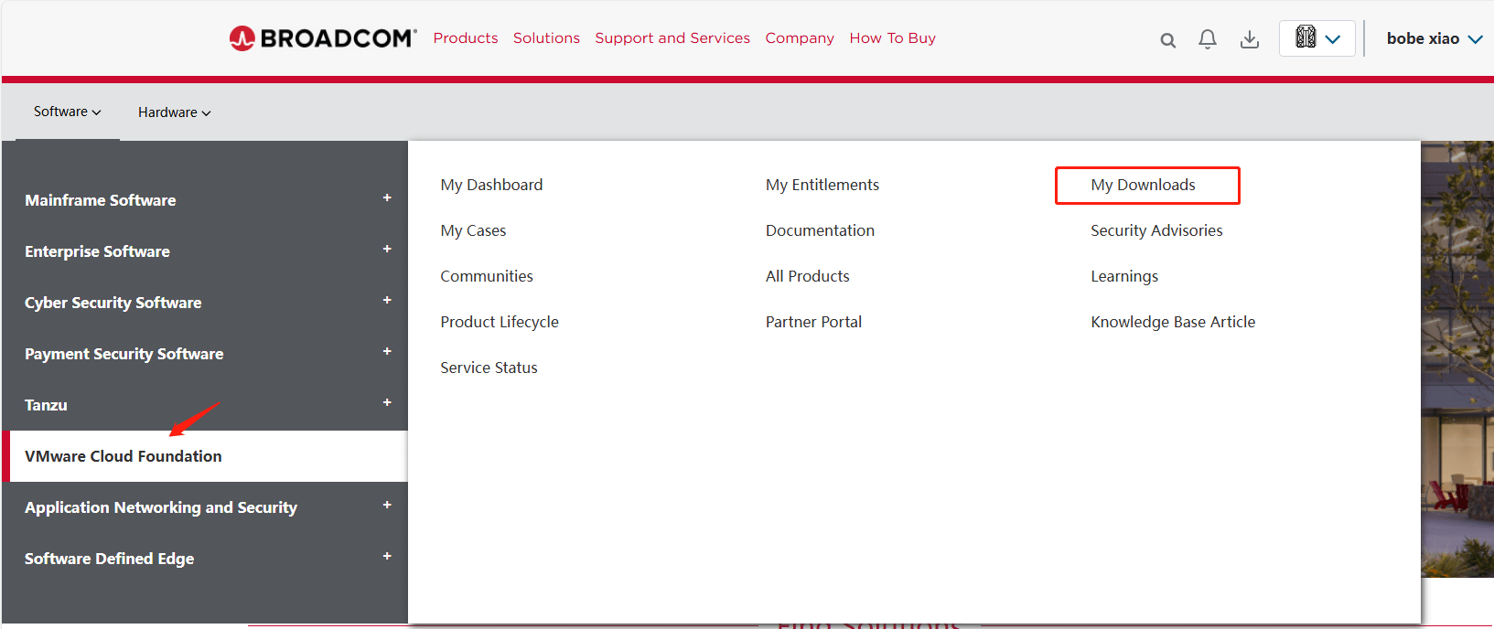
Task: Open the building site selector dropdown
Action: click(1317, 38)
